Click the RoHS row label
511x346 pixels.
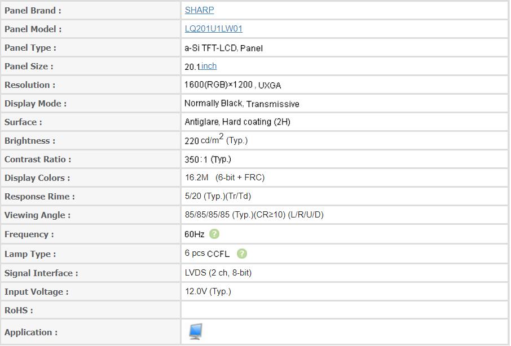click(x=19, y=310)
